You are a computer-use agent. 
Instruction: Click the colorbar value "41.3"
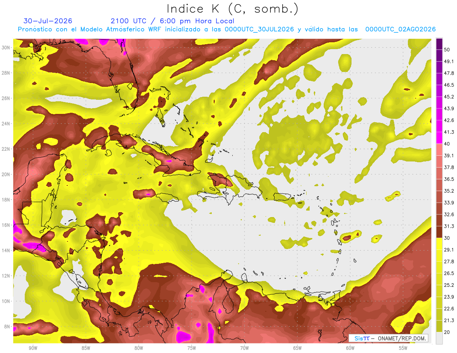click(x=449, y=132)
